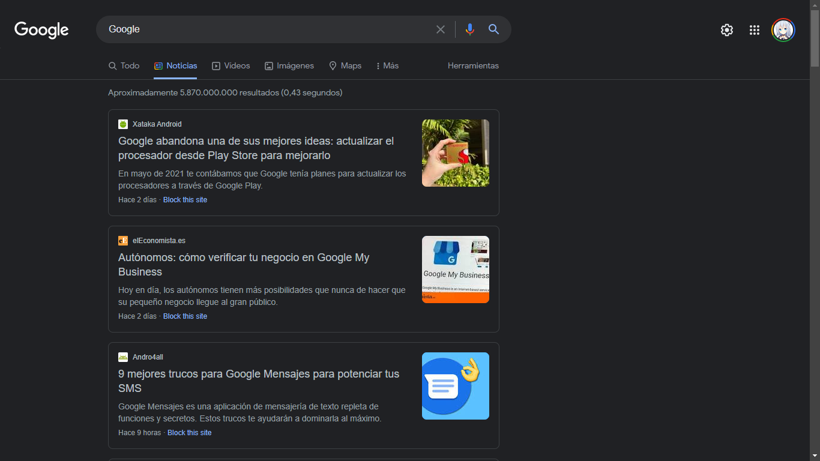
Task: Click the Andro4all source name
Action: click(148, 357)
